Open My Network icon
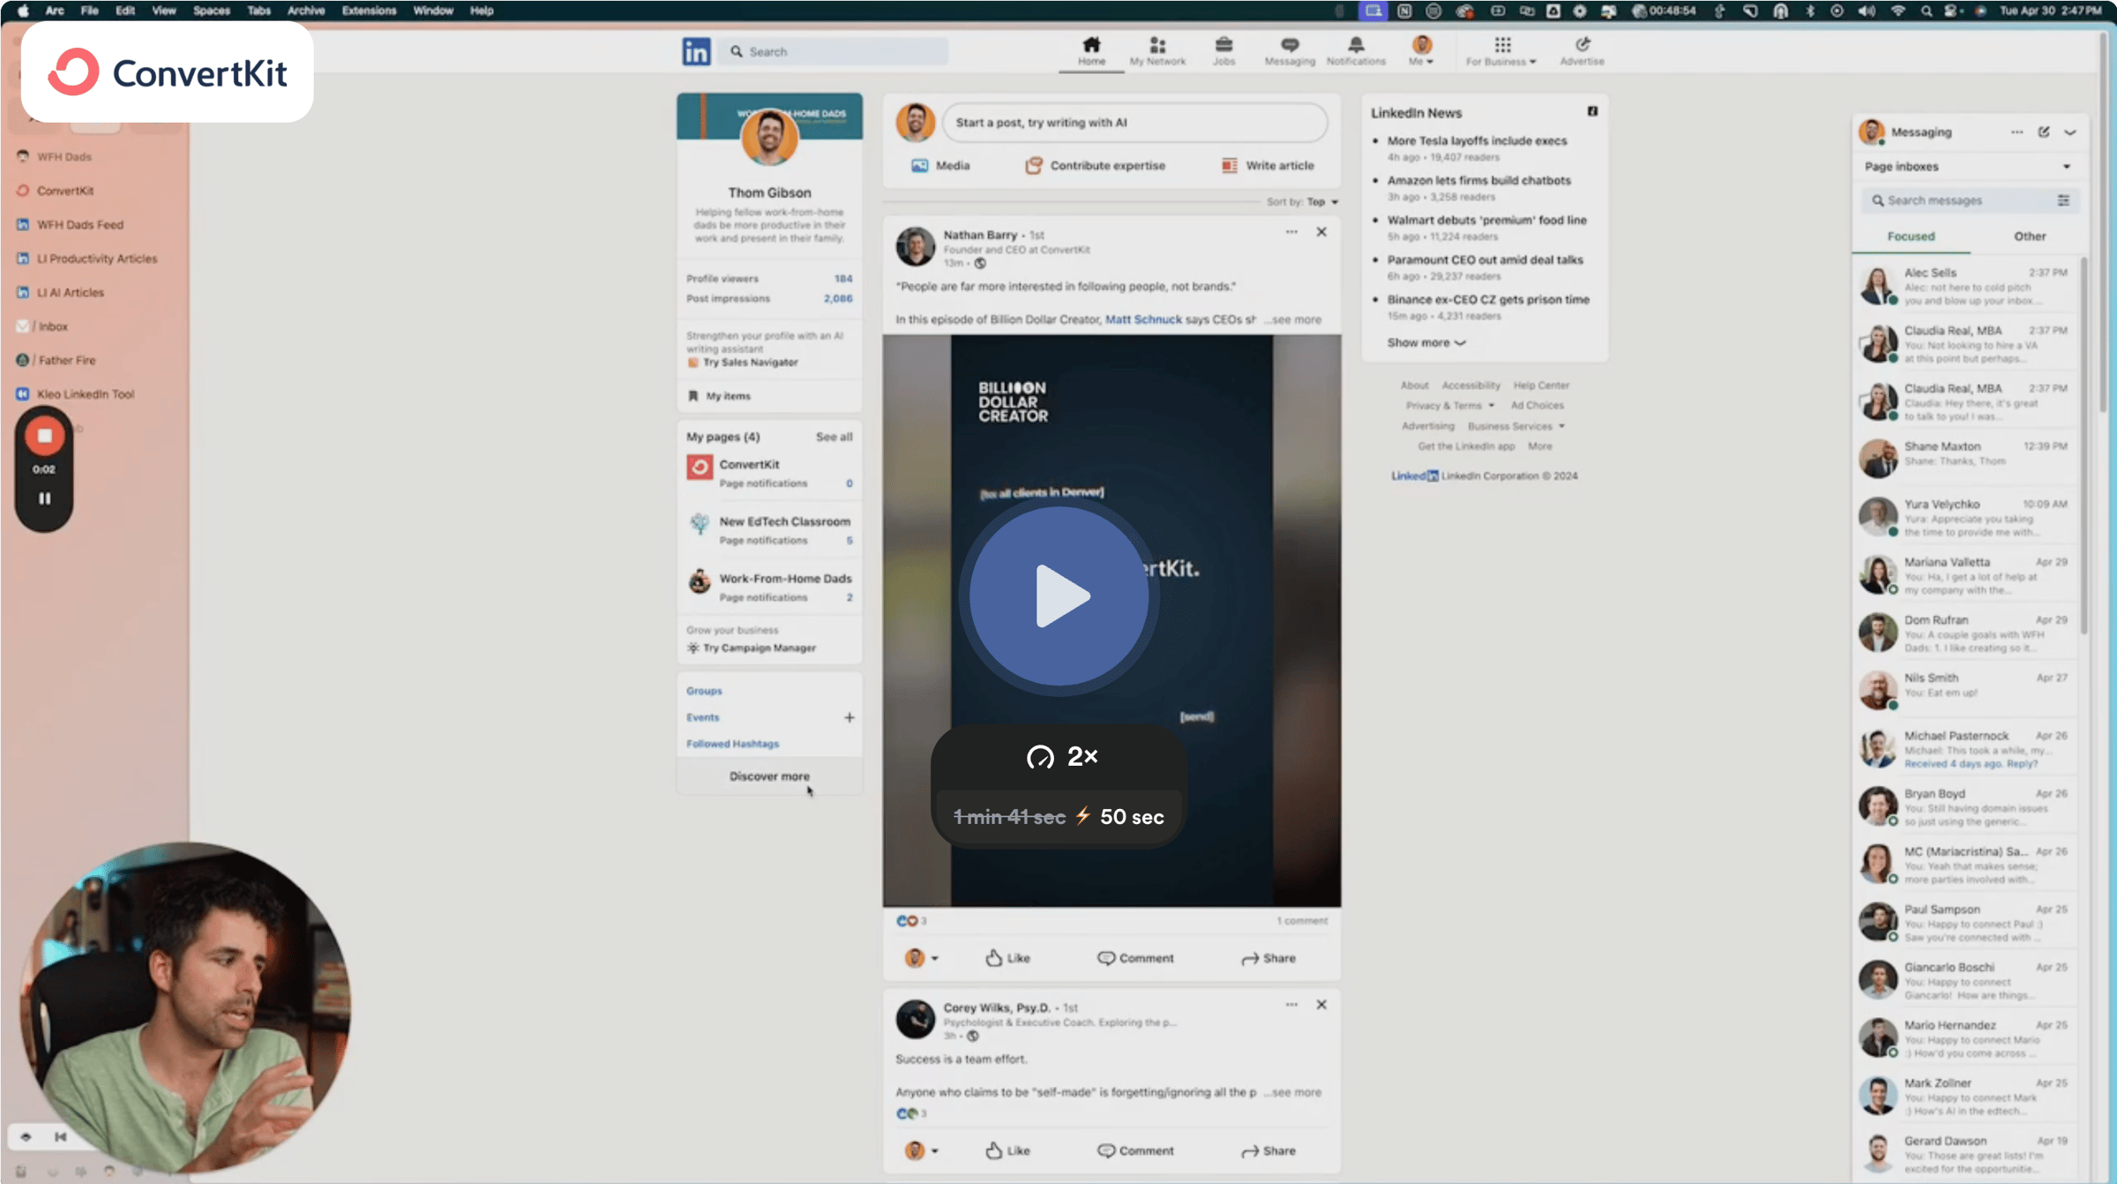 click(x=1157, y=51)
